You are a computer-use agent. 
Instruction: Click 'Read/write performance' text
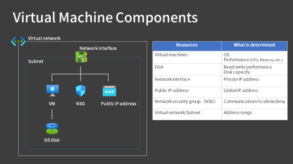coord(248,67)
